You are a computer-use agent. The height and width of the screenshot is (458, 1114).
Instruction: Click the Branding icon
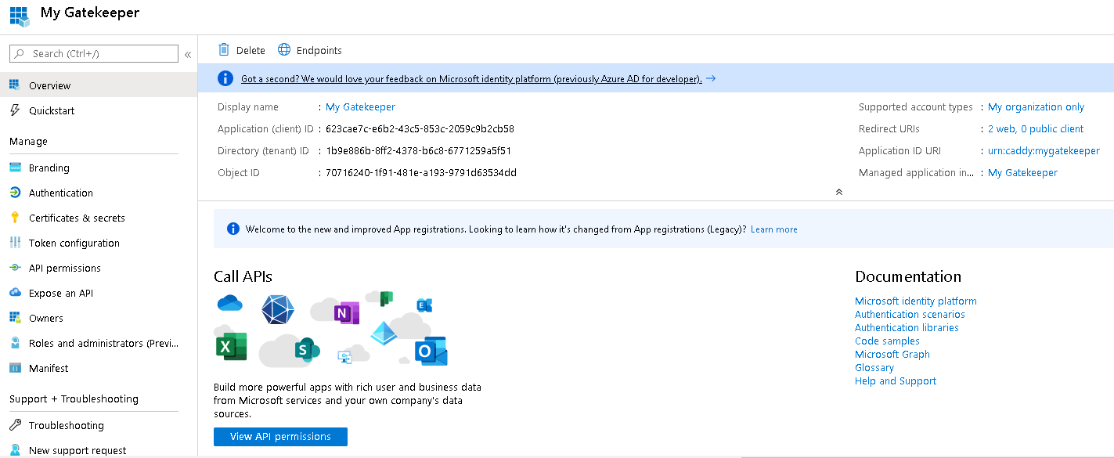click(14, 168)
